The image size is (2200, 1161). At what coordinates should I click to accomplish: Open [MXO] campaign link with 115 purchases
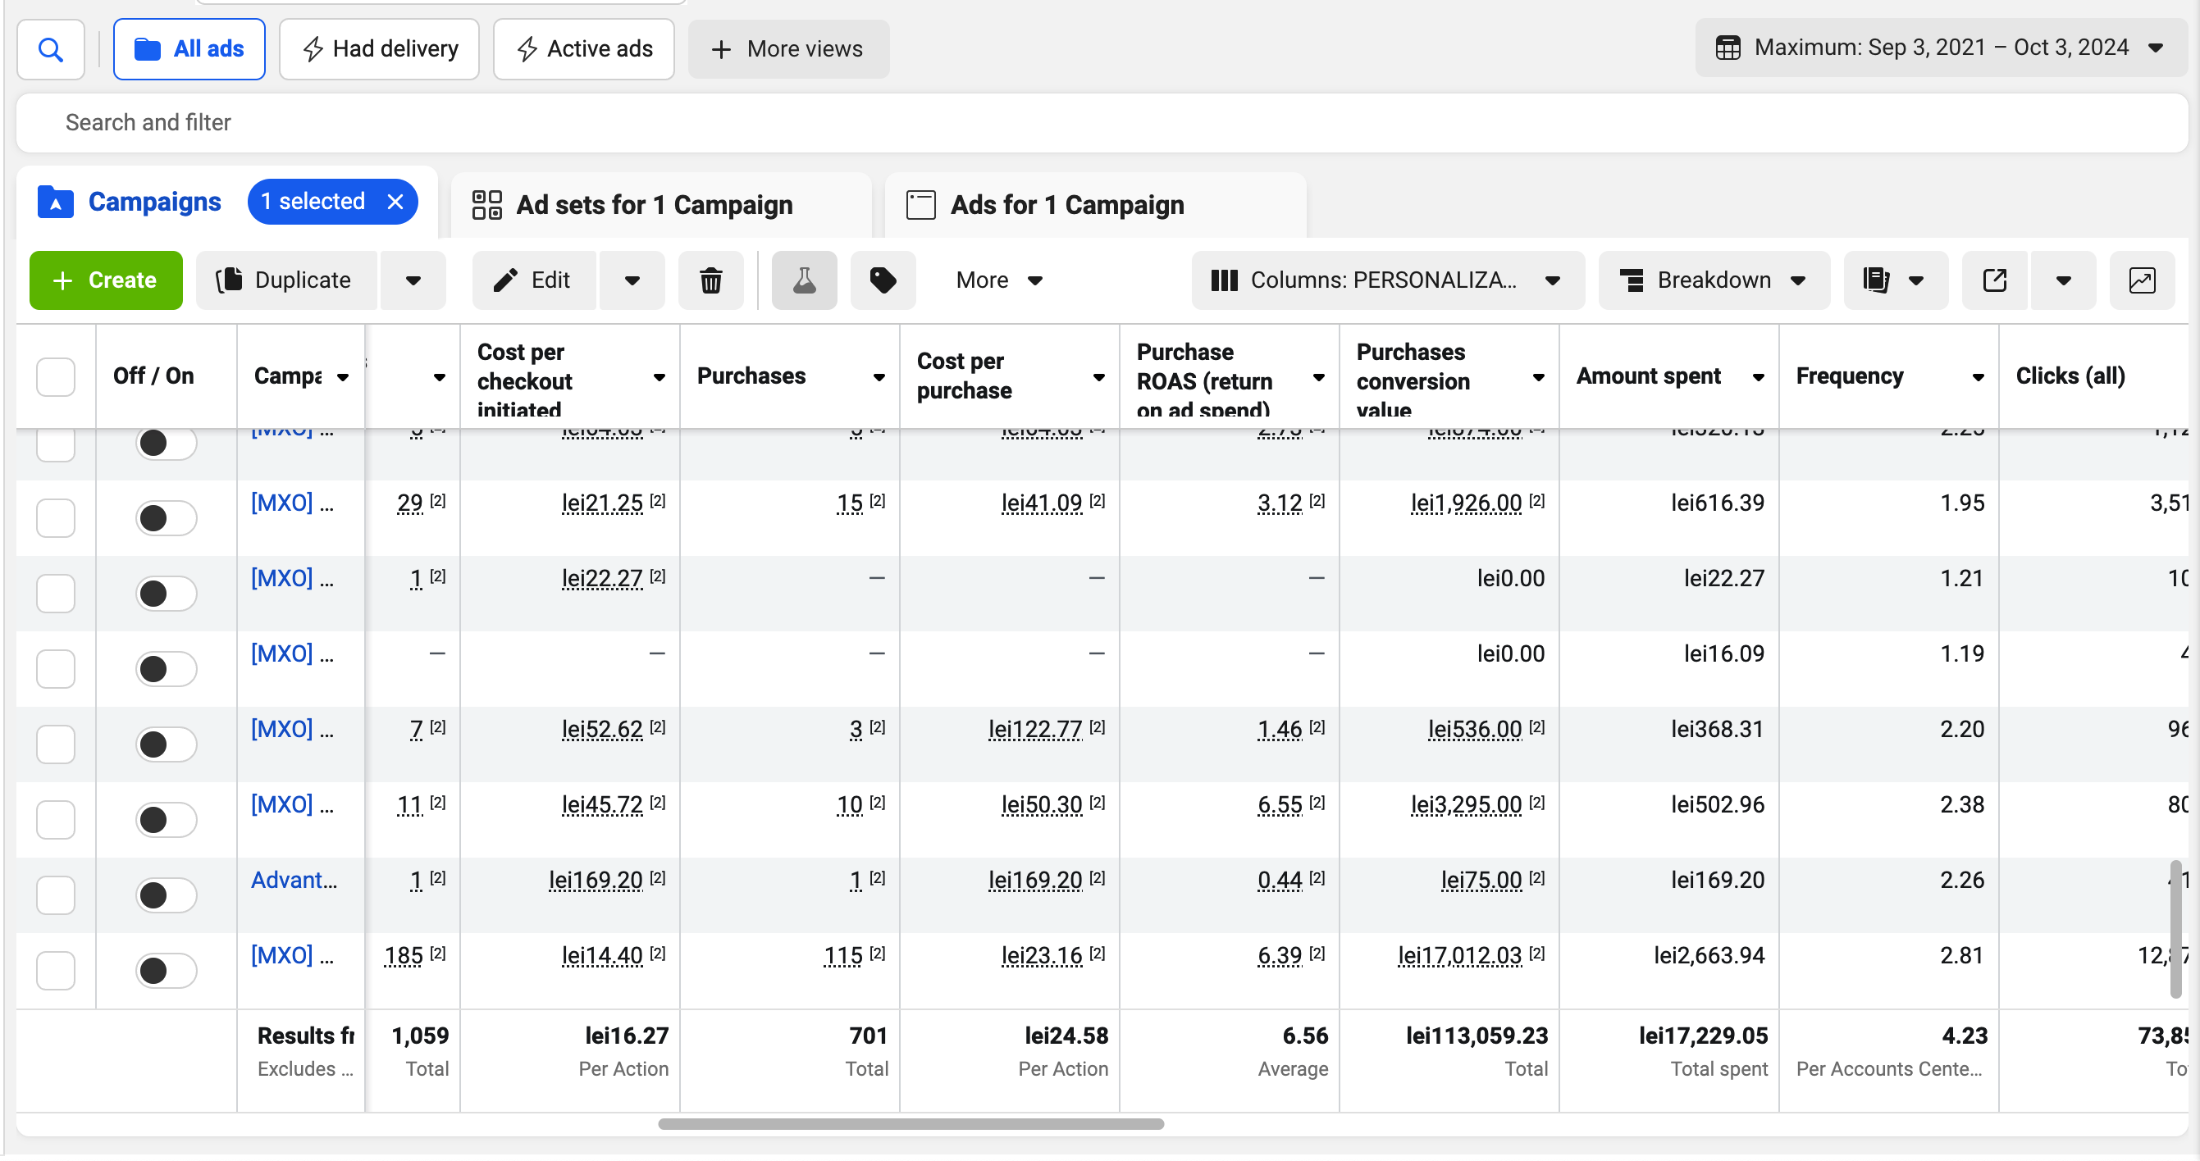(291, 954)
